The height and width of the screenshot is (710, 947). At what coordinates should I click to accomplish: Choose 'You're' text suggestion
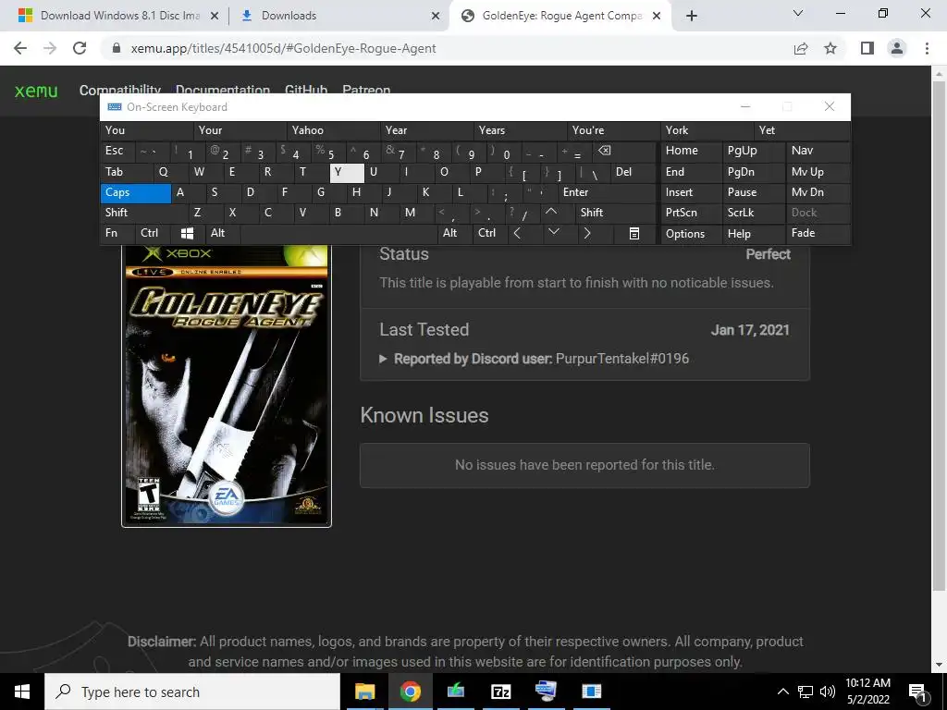pos(614,130)
